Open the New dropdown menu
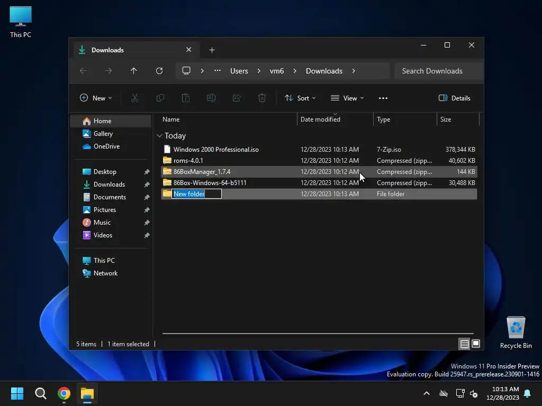The width and height of the screenshot is (542, 406). 96,98
